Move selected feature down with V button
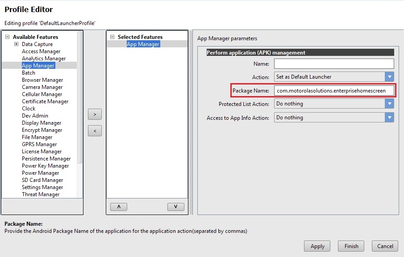 pos(175,206)
